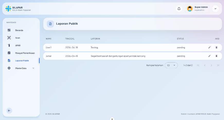Delete the User 1 Testing report
This screenshot has height=120, width=224.
pos(217,47)
